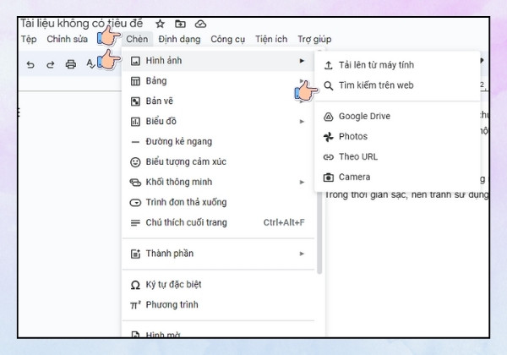Insert Đường kẻ ngang
Viewport: 507px width, 355px height.
click(218, 142)
